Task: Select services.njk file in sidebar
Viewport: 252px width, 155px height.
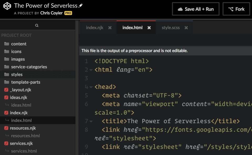Action: point(21,143)
